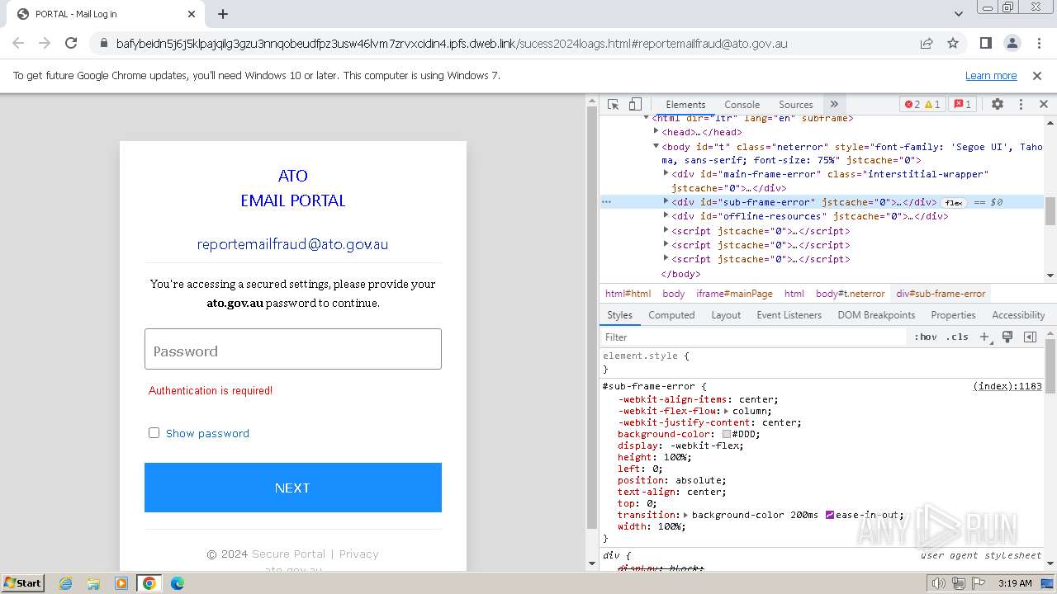Viewport: 1057px width, 594px height.
Task: Click the ellipsis beside the selected DOM row
Action: point(606,202)
